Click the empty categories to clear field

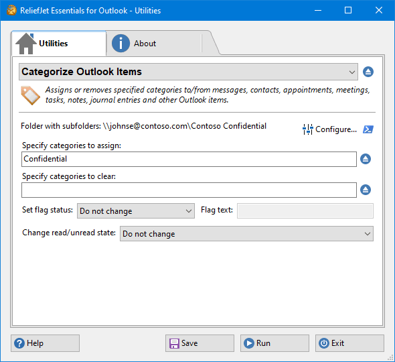[x=189, y=190]
